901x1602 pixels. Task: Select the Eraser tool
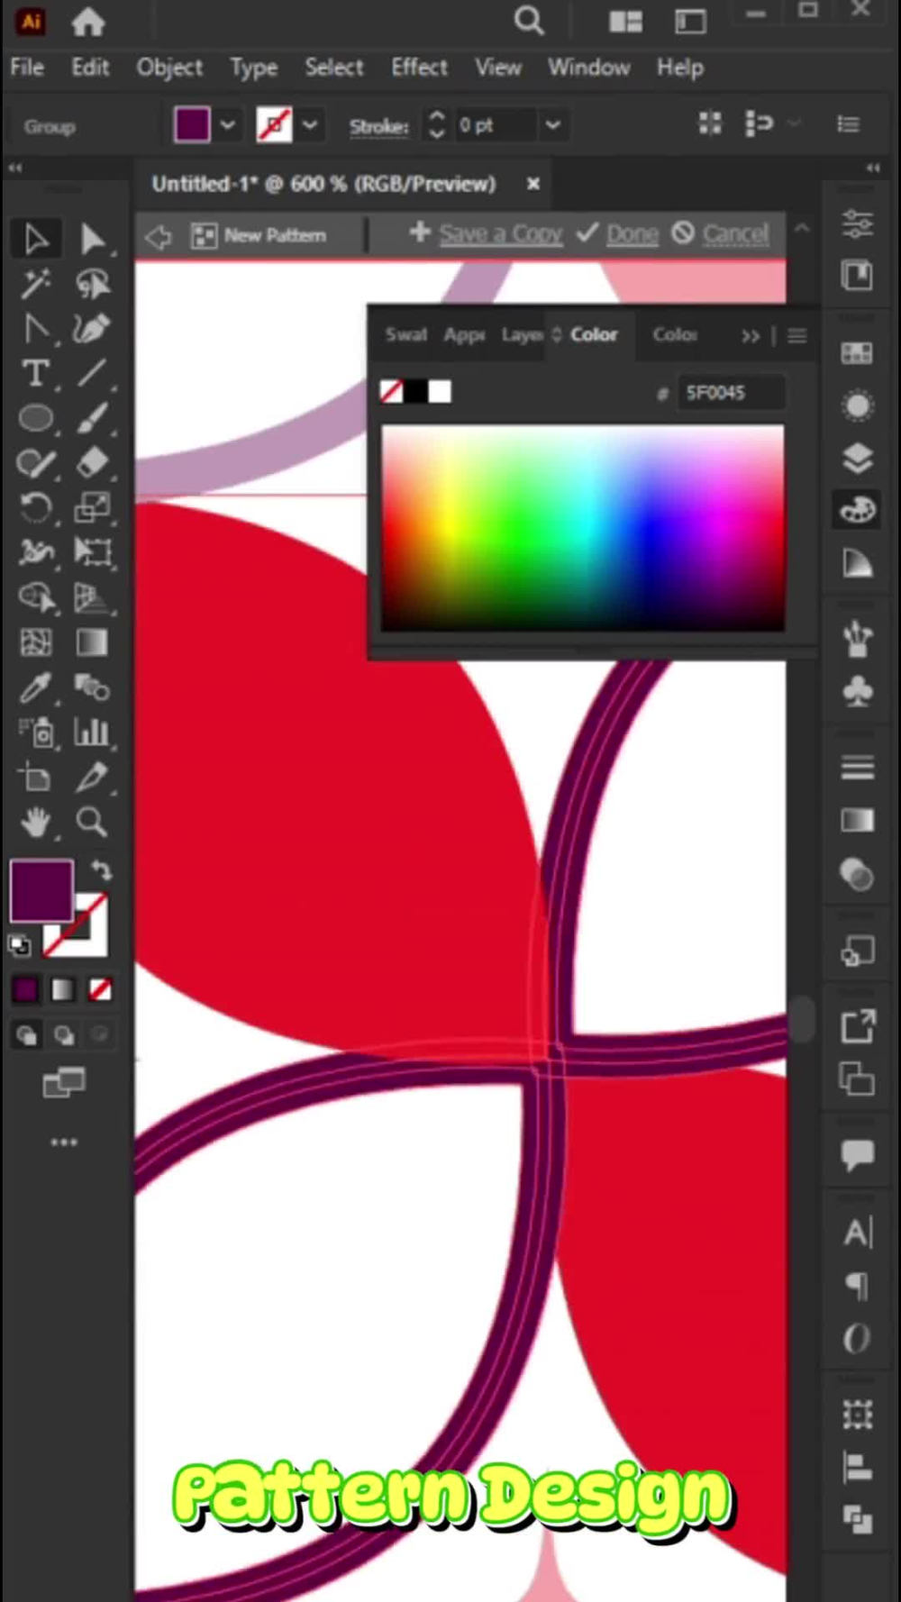tap(92, 463)
